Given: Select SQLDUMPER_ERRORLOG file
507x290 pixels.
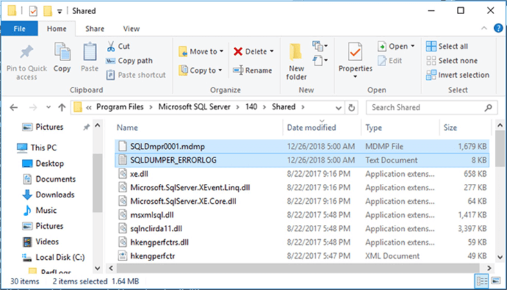Looking at the screenshot, I should pos(302,160).
